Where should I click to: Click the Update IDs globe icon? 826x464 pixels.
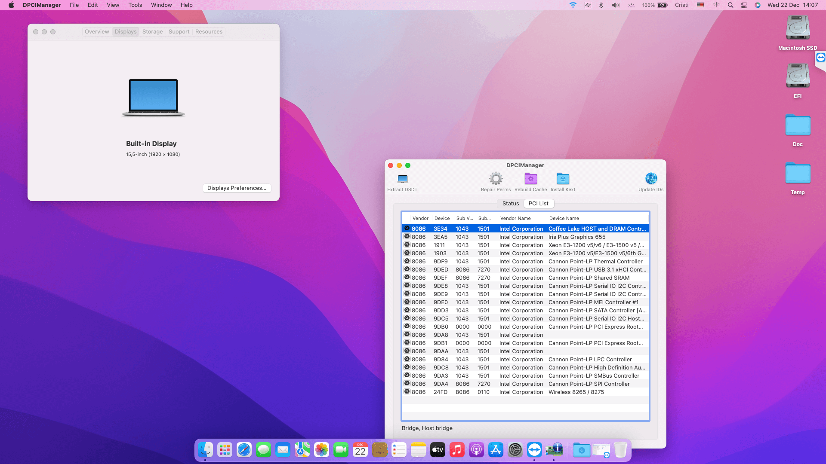651,179
